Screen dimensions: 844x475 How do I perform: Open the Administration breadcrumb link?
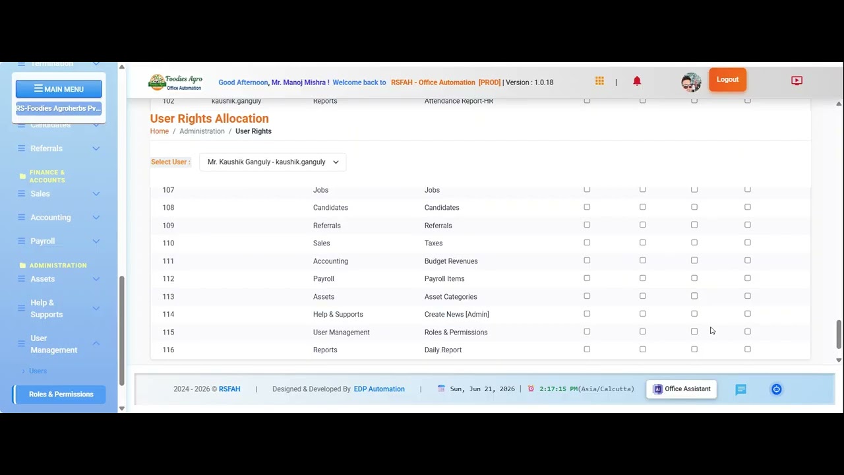(202, 131)
